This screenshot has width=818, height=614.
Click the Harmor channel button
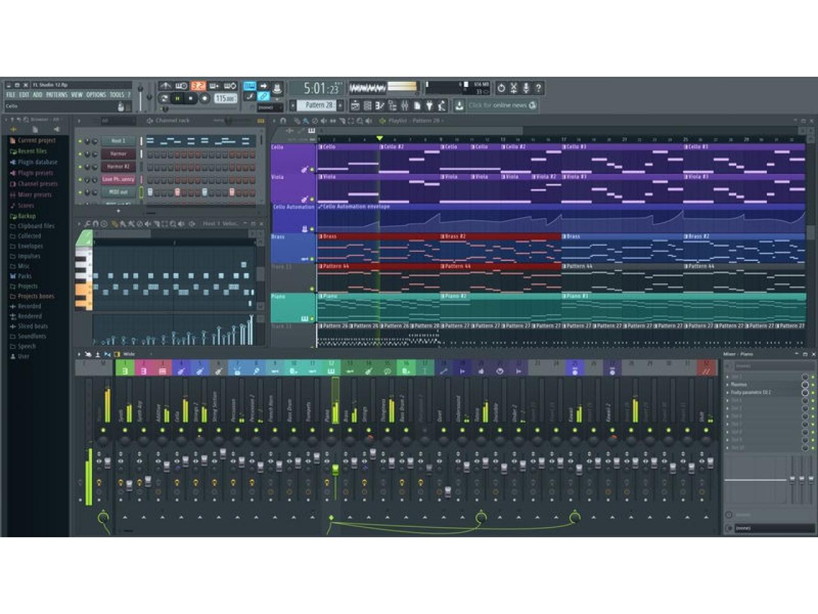(x=118, y=154)
